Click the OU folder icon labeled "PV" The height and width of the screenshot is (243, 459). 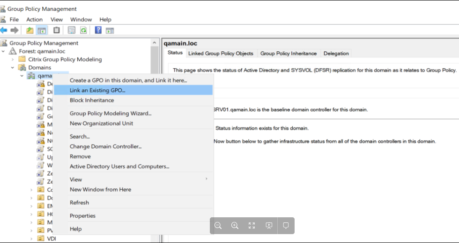click(x=41, y=230)
